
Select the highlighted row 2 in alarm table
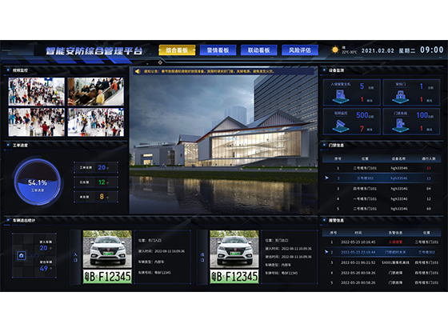[382, 252]
